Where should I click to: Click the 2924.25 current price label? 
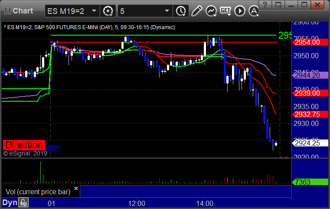[x=310, y=143]
